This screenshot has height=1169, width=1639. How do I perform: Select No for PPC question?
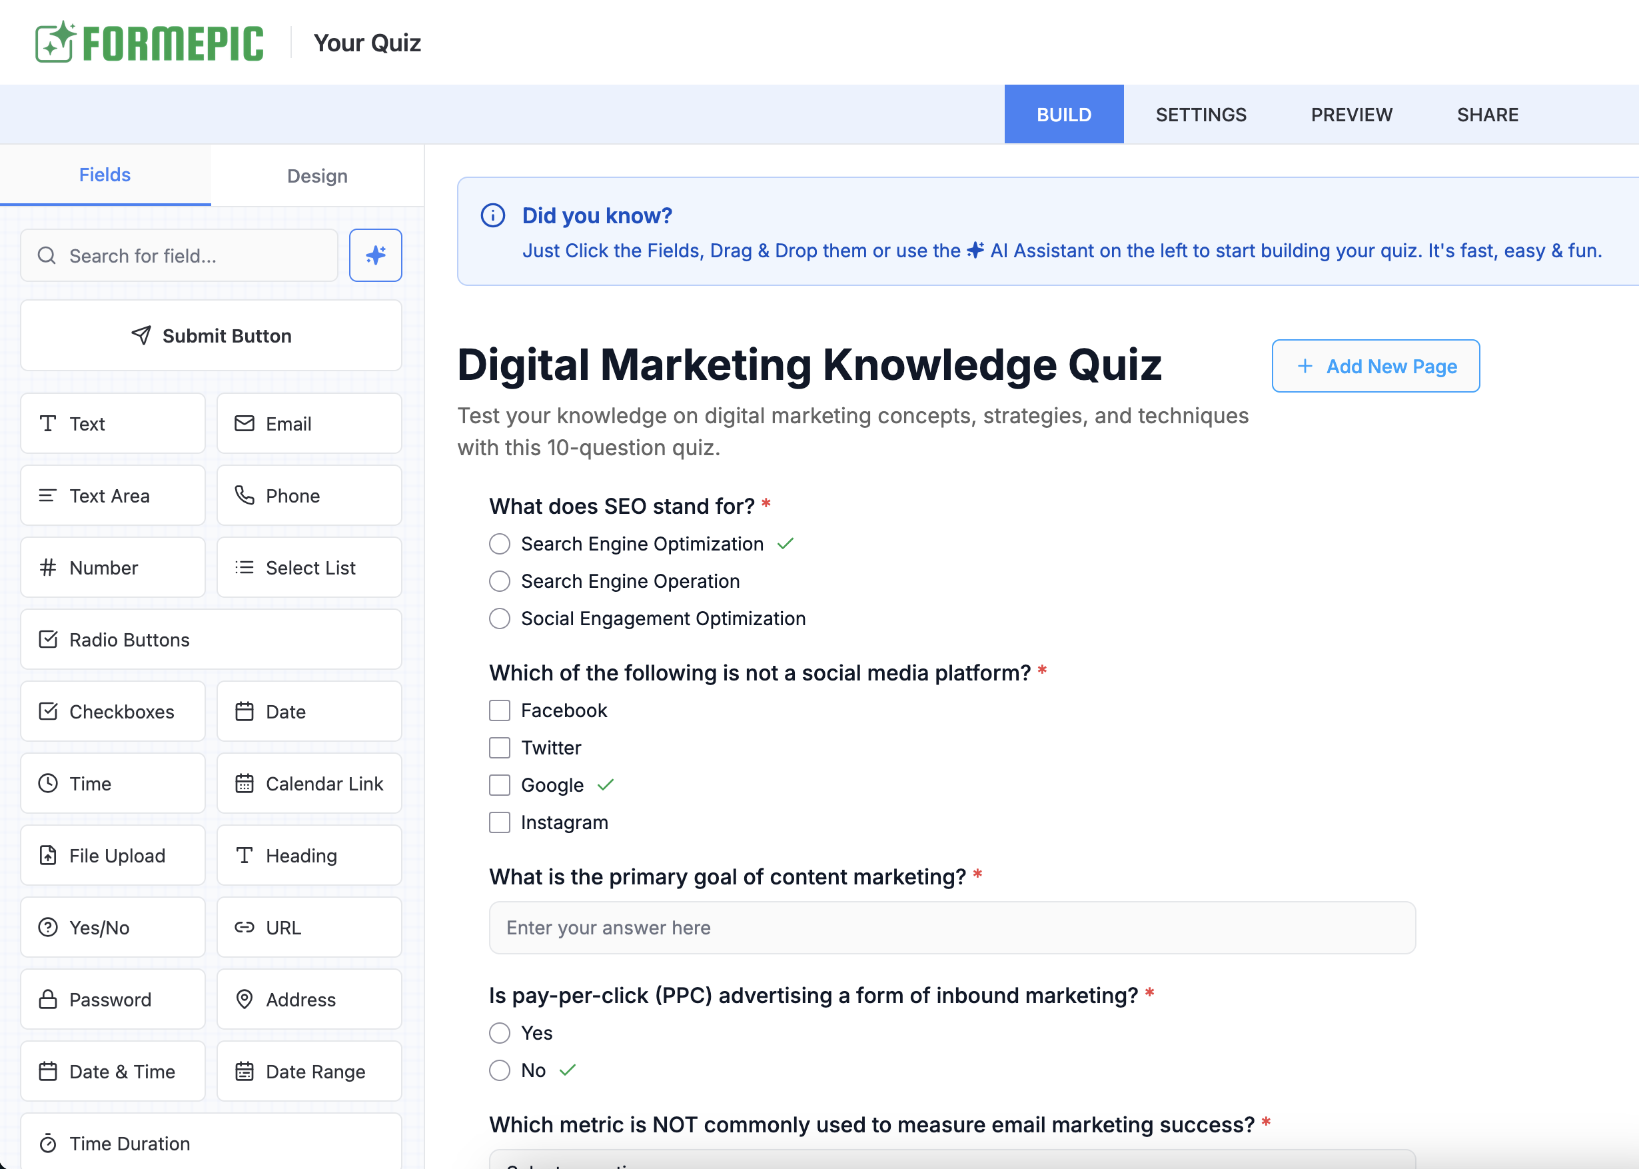click(x=499, y=1070)
